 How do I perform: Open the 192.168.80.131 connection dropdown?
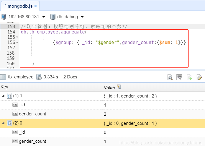coord(44,17)
